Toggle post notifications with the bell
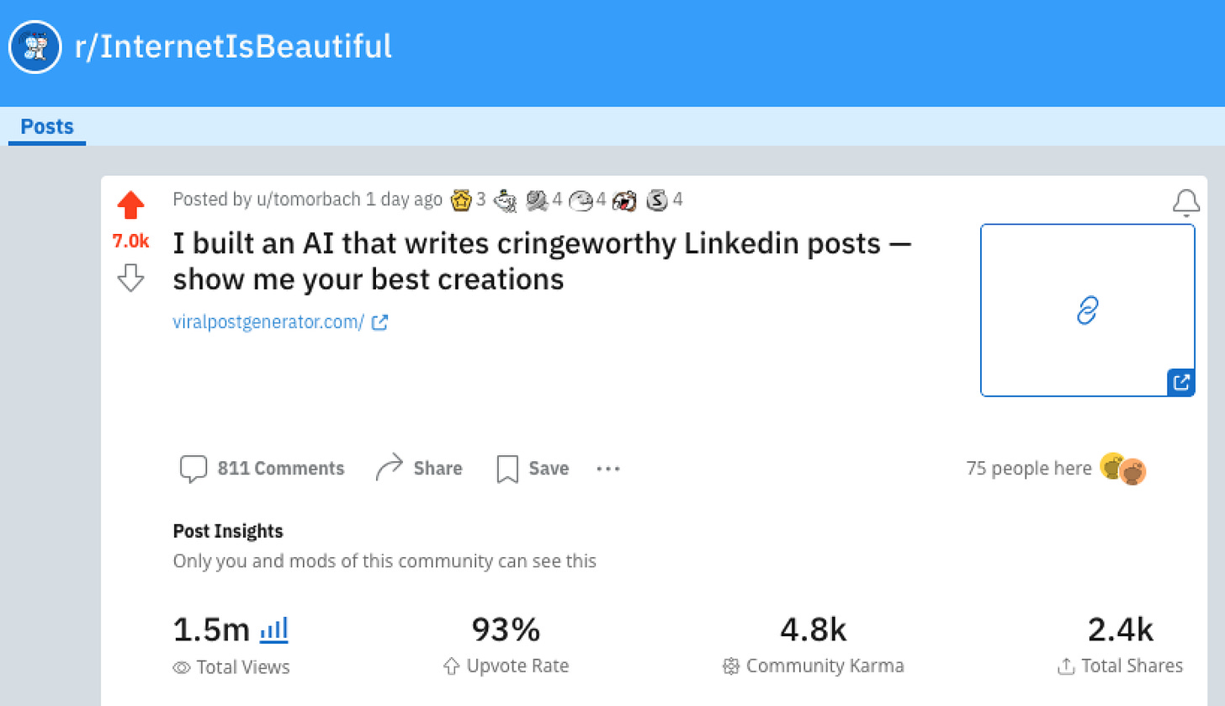1225x706 pixels. point(1186,202)
